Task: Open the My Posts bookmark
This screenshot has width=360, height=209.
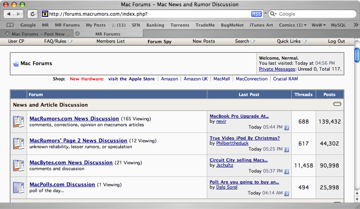Action: 96,25
